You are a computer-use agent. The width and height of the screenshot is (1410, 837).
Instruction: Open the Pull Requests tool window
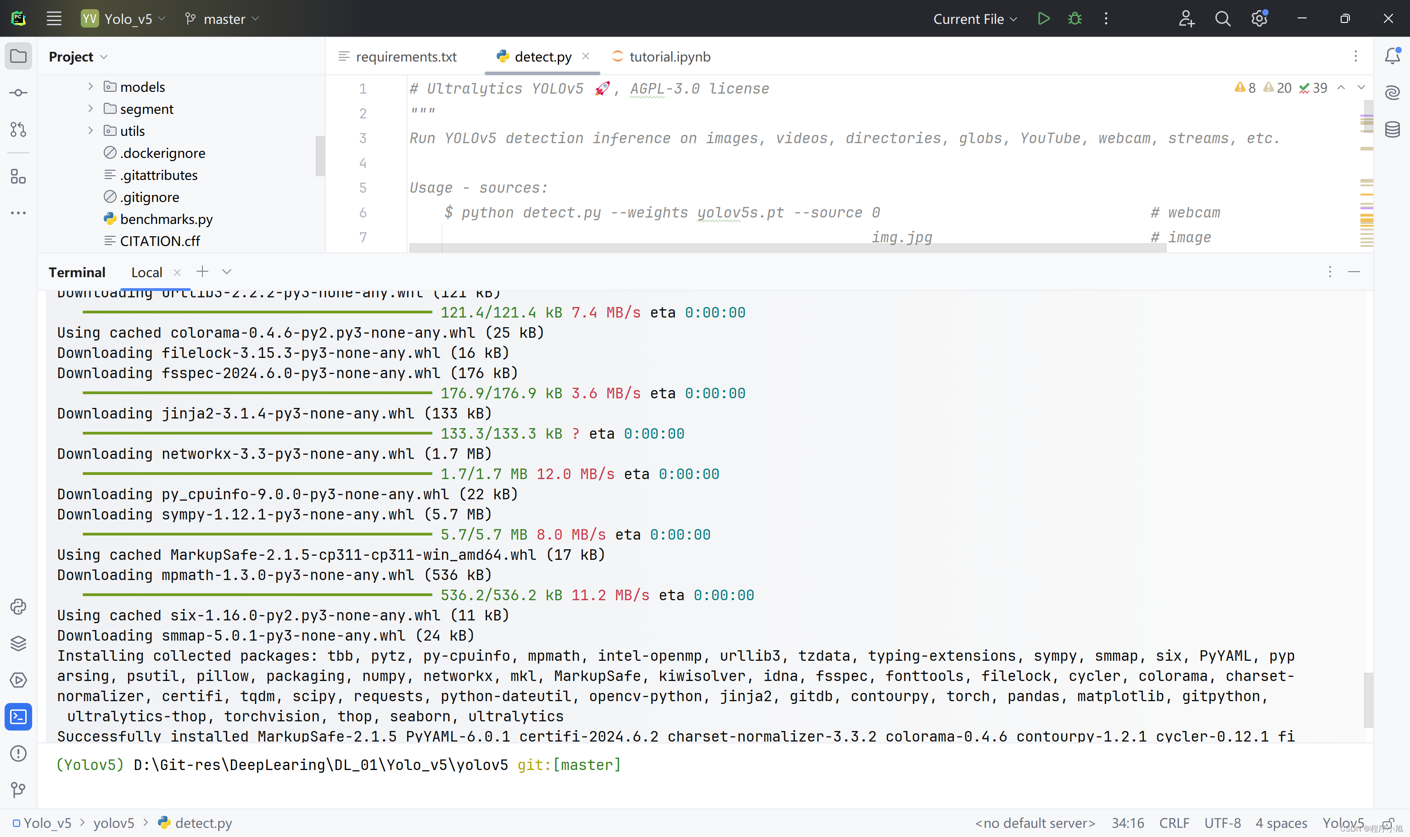[x=18, y=130]
